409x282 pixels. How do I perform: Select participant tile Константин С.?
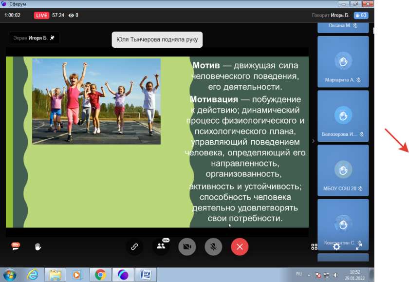[x=343, y=225]
